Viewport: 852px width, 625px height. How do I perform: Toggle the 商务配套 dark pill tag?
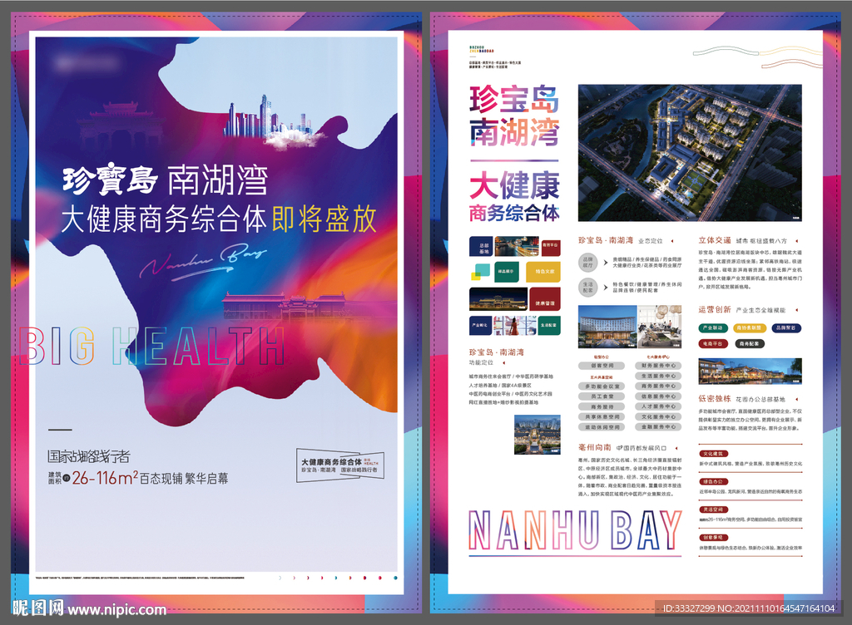(750, 343)
